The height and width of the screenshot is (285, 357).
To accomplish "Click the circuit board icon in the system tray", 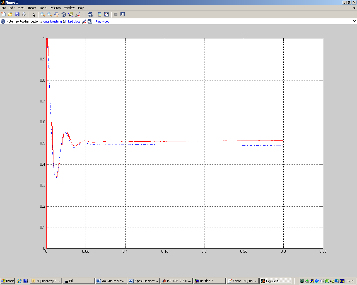I will click(x=302, y=281).
